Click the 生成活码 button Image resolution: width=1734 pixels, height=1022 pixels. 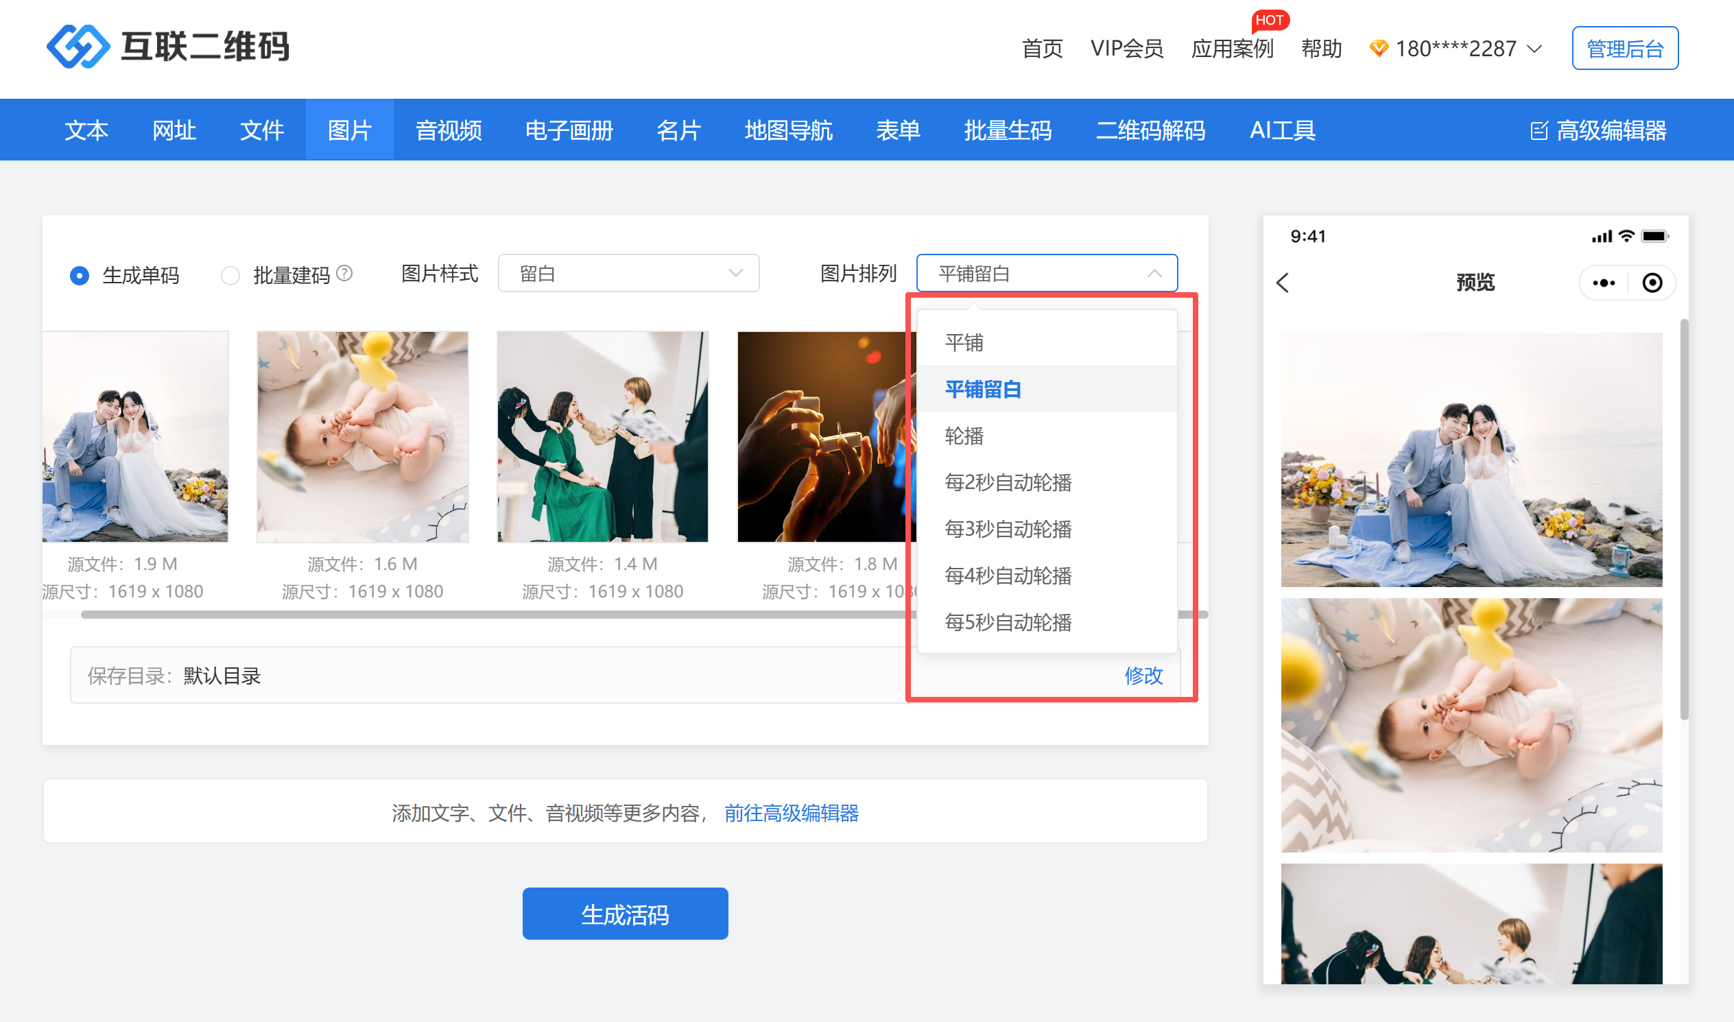pyautogui.click(x=625, y=914)
